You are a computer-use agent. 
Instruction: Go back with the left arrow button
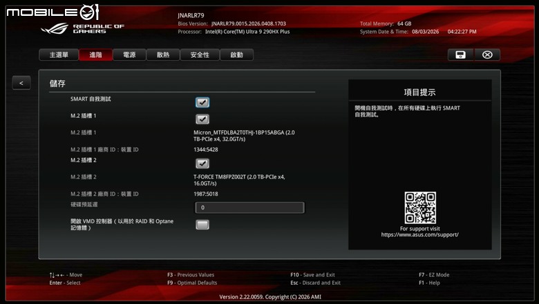[21, 83]
